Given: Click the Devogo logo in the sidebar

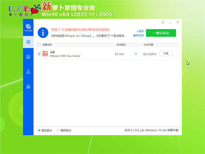Looking at the screenshot, I should (28, 27).
